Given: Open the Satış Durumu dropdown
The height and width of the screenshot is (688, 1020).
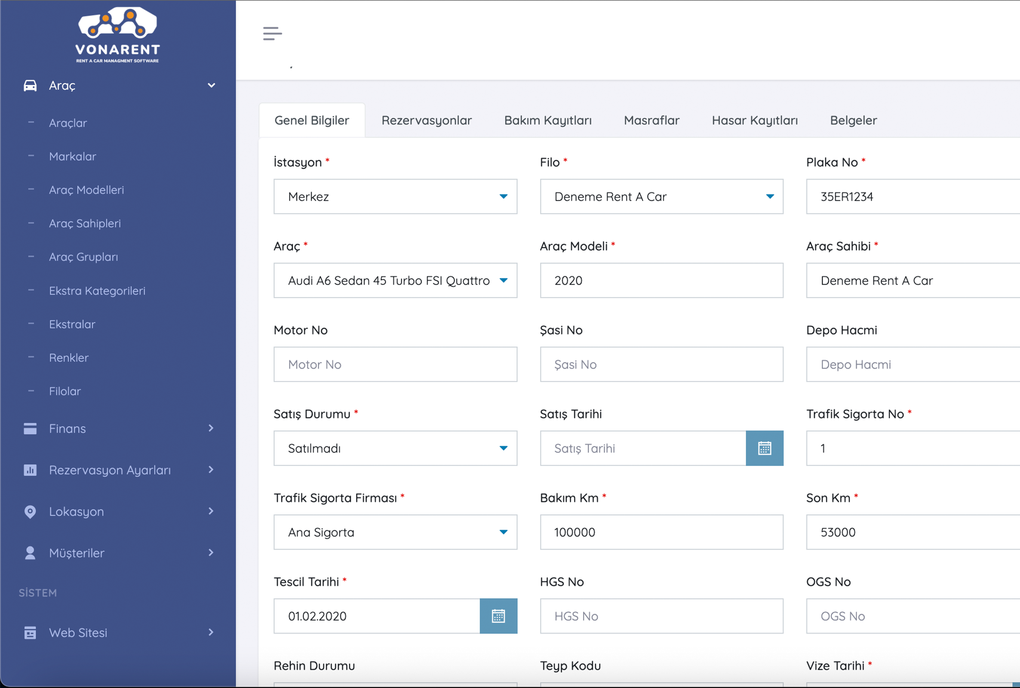Looking at the screenshot, I should pos(395,448).
